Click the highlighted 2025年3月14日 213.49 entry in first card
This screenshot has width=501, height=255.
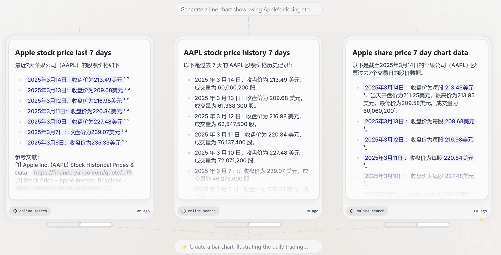coord(75,80)
